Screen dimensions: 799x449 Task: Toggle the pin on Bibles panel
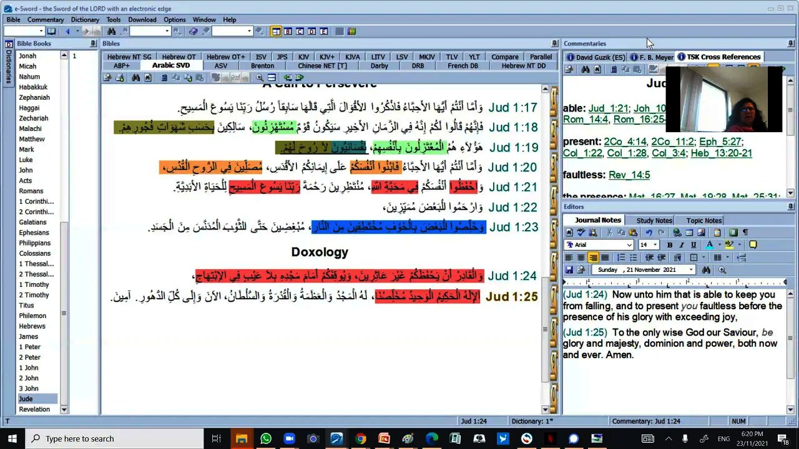point(554,44)
